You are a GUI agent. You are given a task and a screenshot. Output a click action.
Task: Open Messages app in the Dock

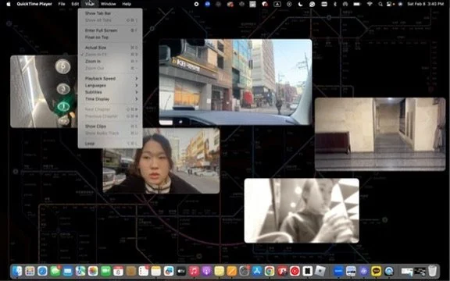(55, 271)
